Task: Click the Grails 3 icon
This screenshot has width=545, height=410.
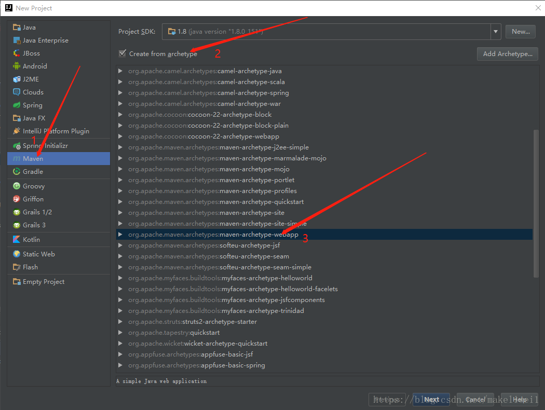Action: tap(16, 225)
